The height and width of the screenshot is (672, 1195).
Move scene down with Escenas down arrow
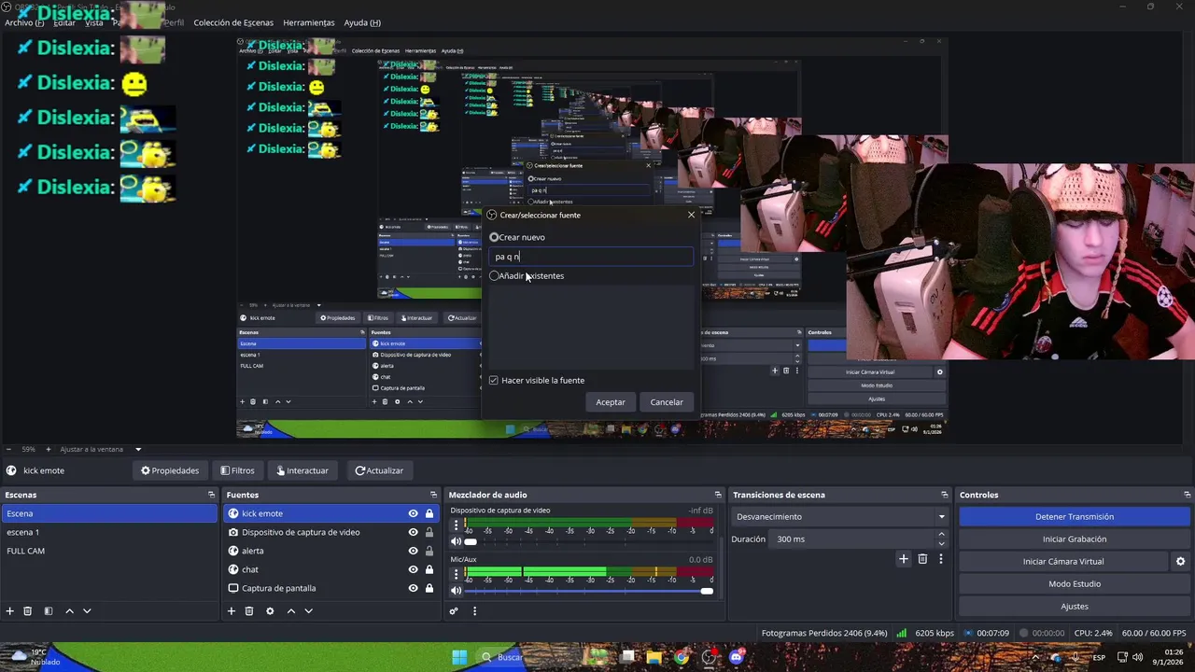87,610
